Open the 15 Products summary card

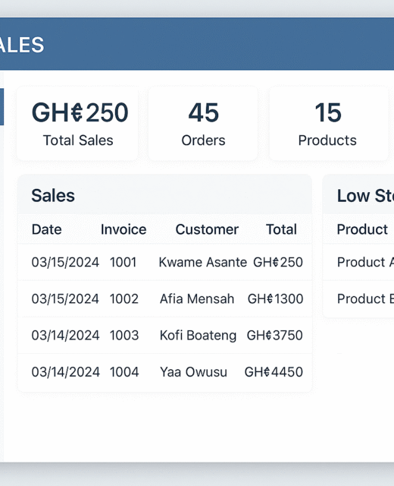[328, 123]
